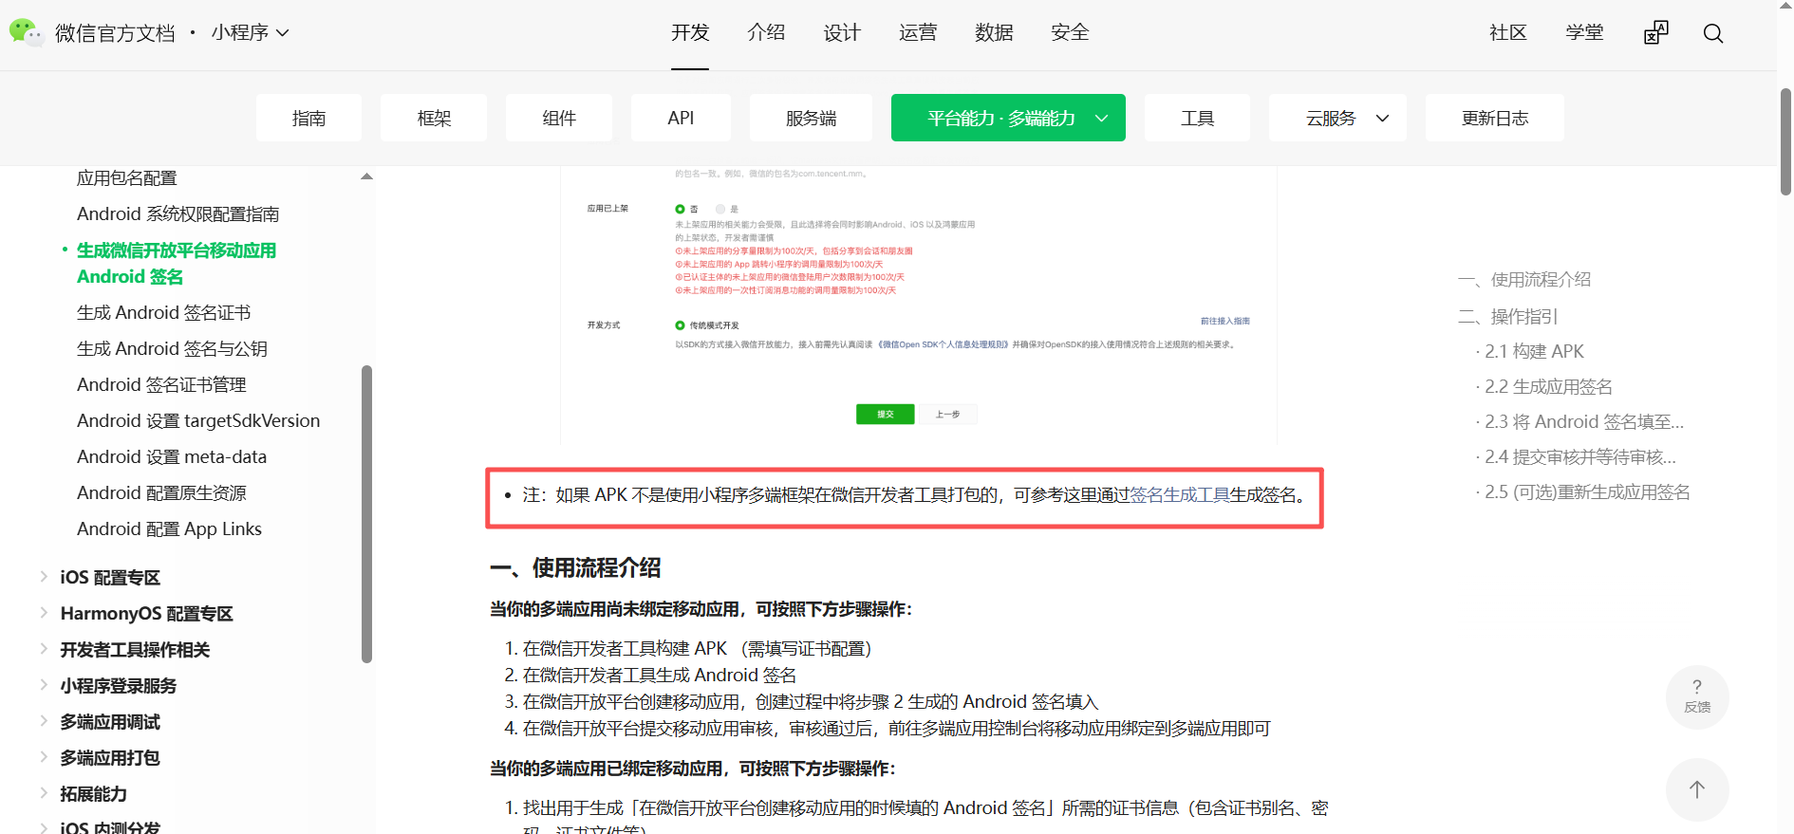
Task: Select 生成微信开放平台移动应用 Android 签名
Action: (x=177, y=264)
